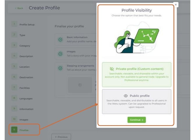Open the Destination step

(x=26, y=78)
